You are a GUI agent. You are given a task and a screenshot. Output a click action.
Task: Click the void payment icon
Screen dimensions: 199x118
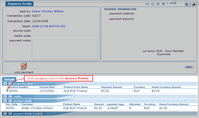coord(24,66)
